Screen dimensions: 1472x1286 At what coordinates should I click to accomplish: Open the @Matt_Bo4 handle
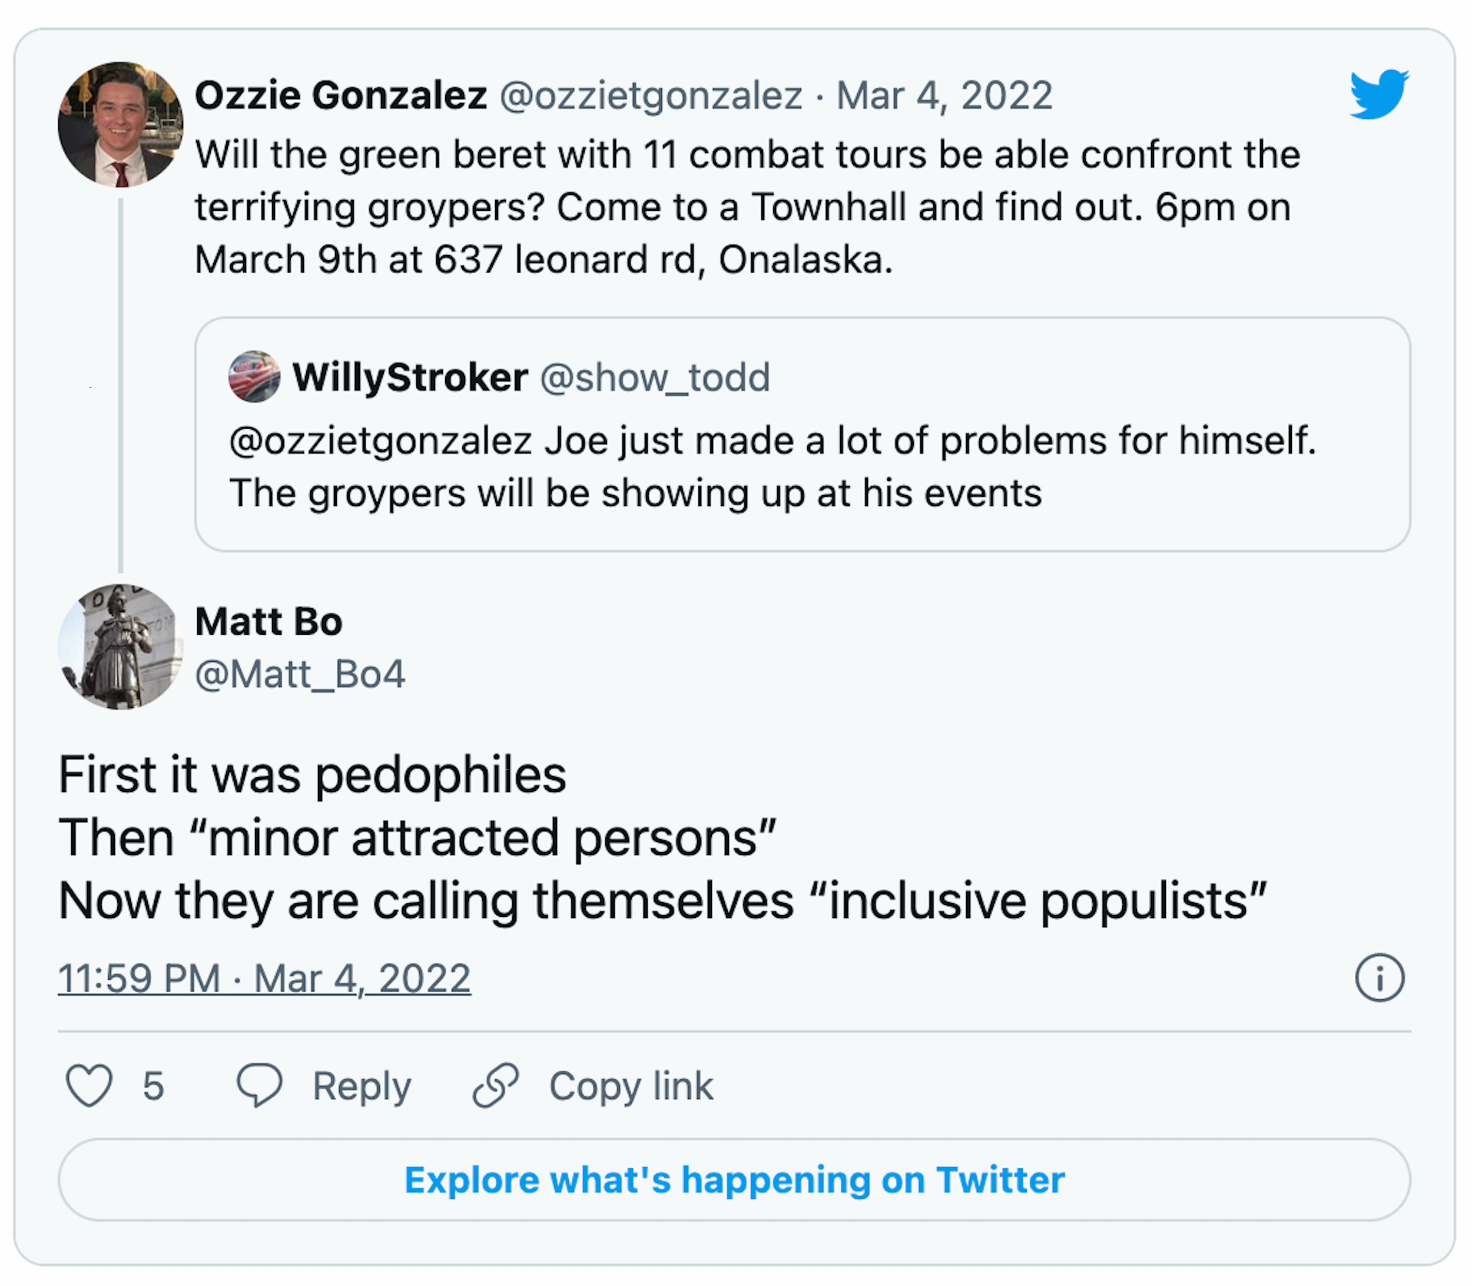(x=300, y=674)
